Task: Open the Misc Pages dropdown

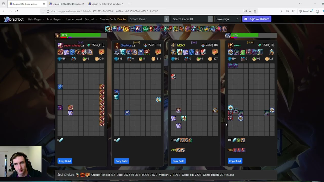Action: click(55, 19)
